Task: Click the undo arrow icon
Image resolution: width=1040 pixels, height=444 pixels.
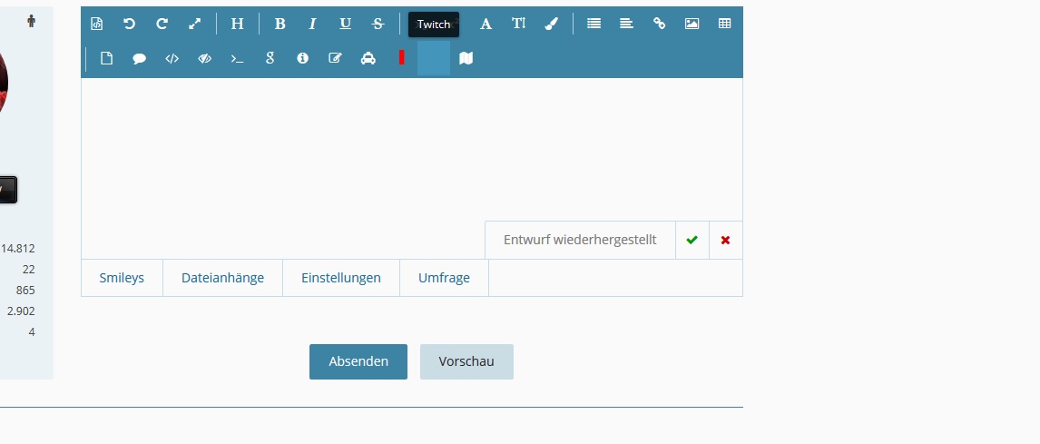Action: (129, 25)
